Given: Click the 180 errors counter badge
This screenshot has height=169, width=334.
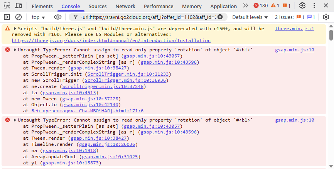Looking at the screenshot, I should pyautogui.click(x=261, y=6).
